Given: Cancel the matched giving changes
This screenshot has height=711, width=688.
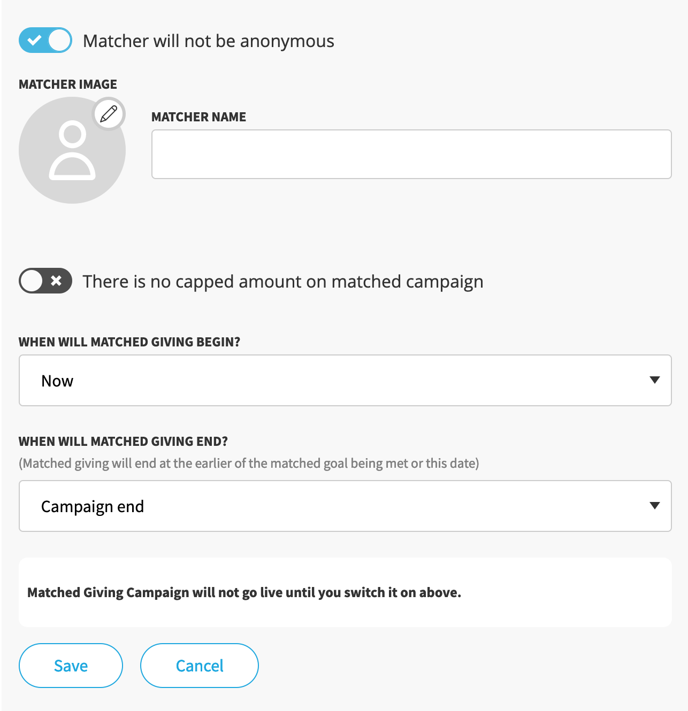Looking at the screenshot, I should click(200, 666).
